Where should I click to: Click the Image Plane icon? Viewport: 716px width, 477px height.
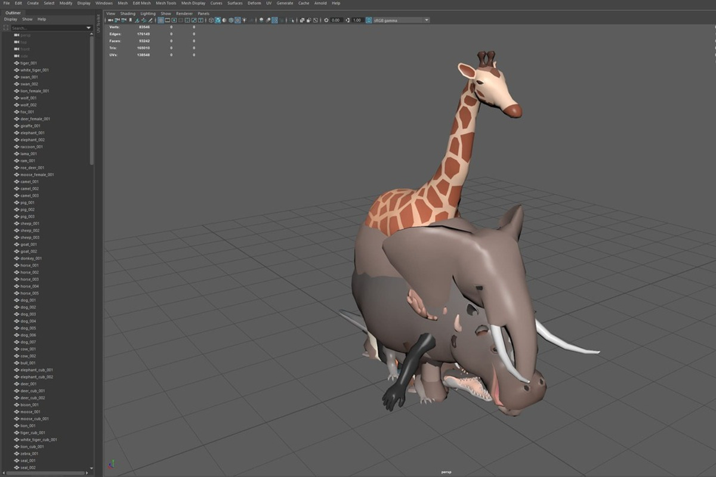pos(137,20)
